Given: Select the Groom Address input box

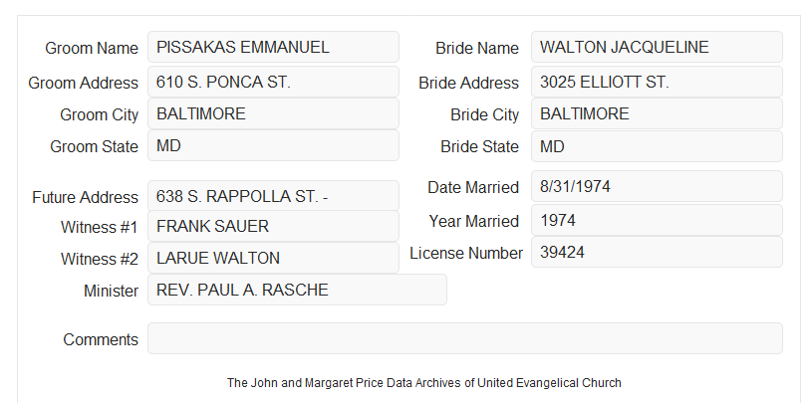Looking at the screenshot, I should [273, 82].
